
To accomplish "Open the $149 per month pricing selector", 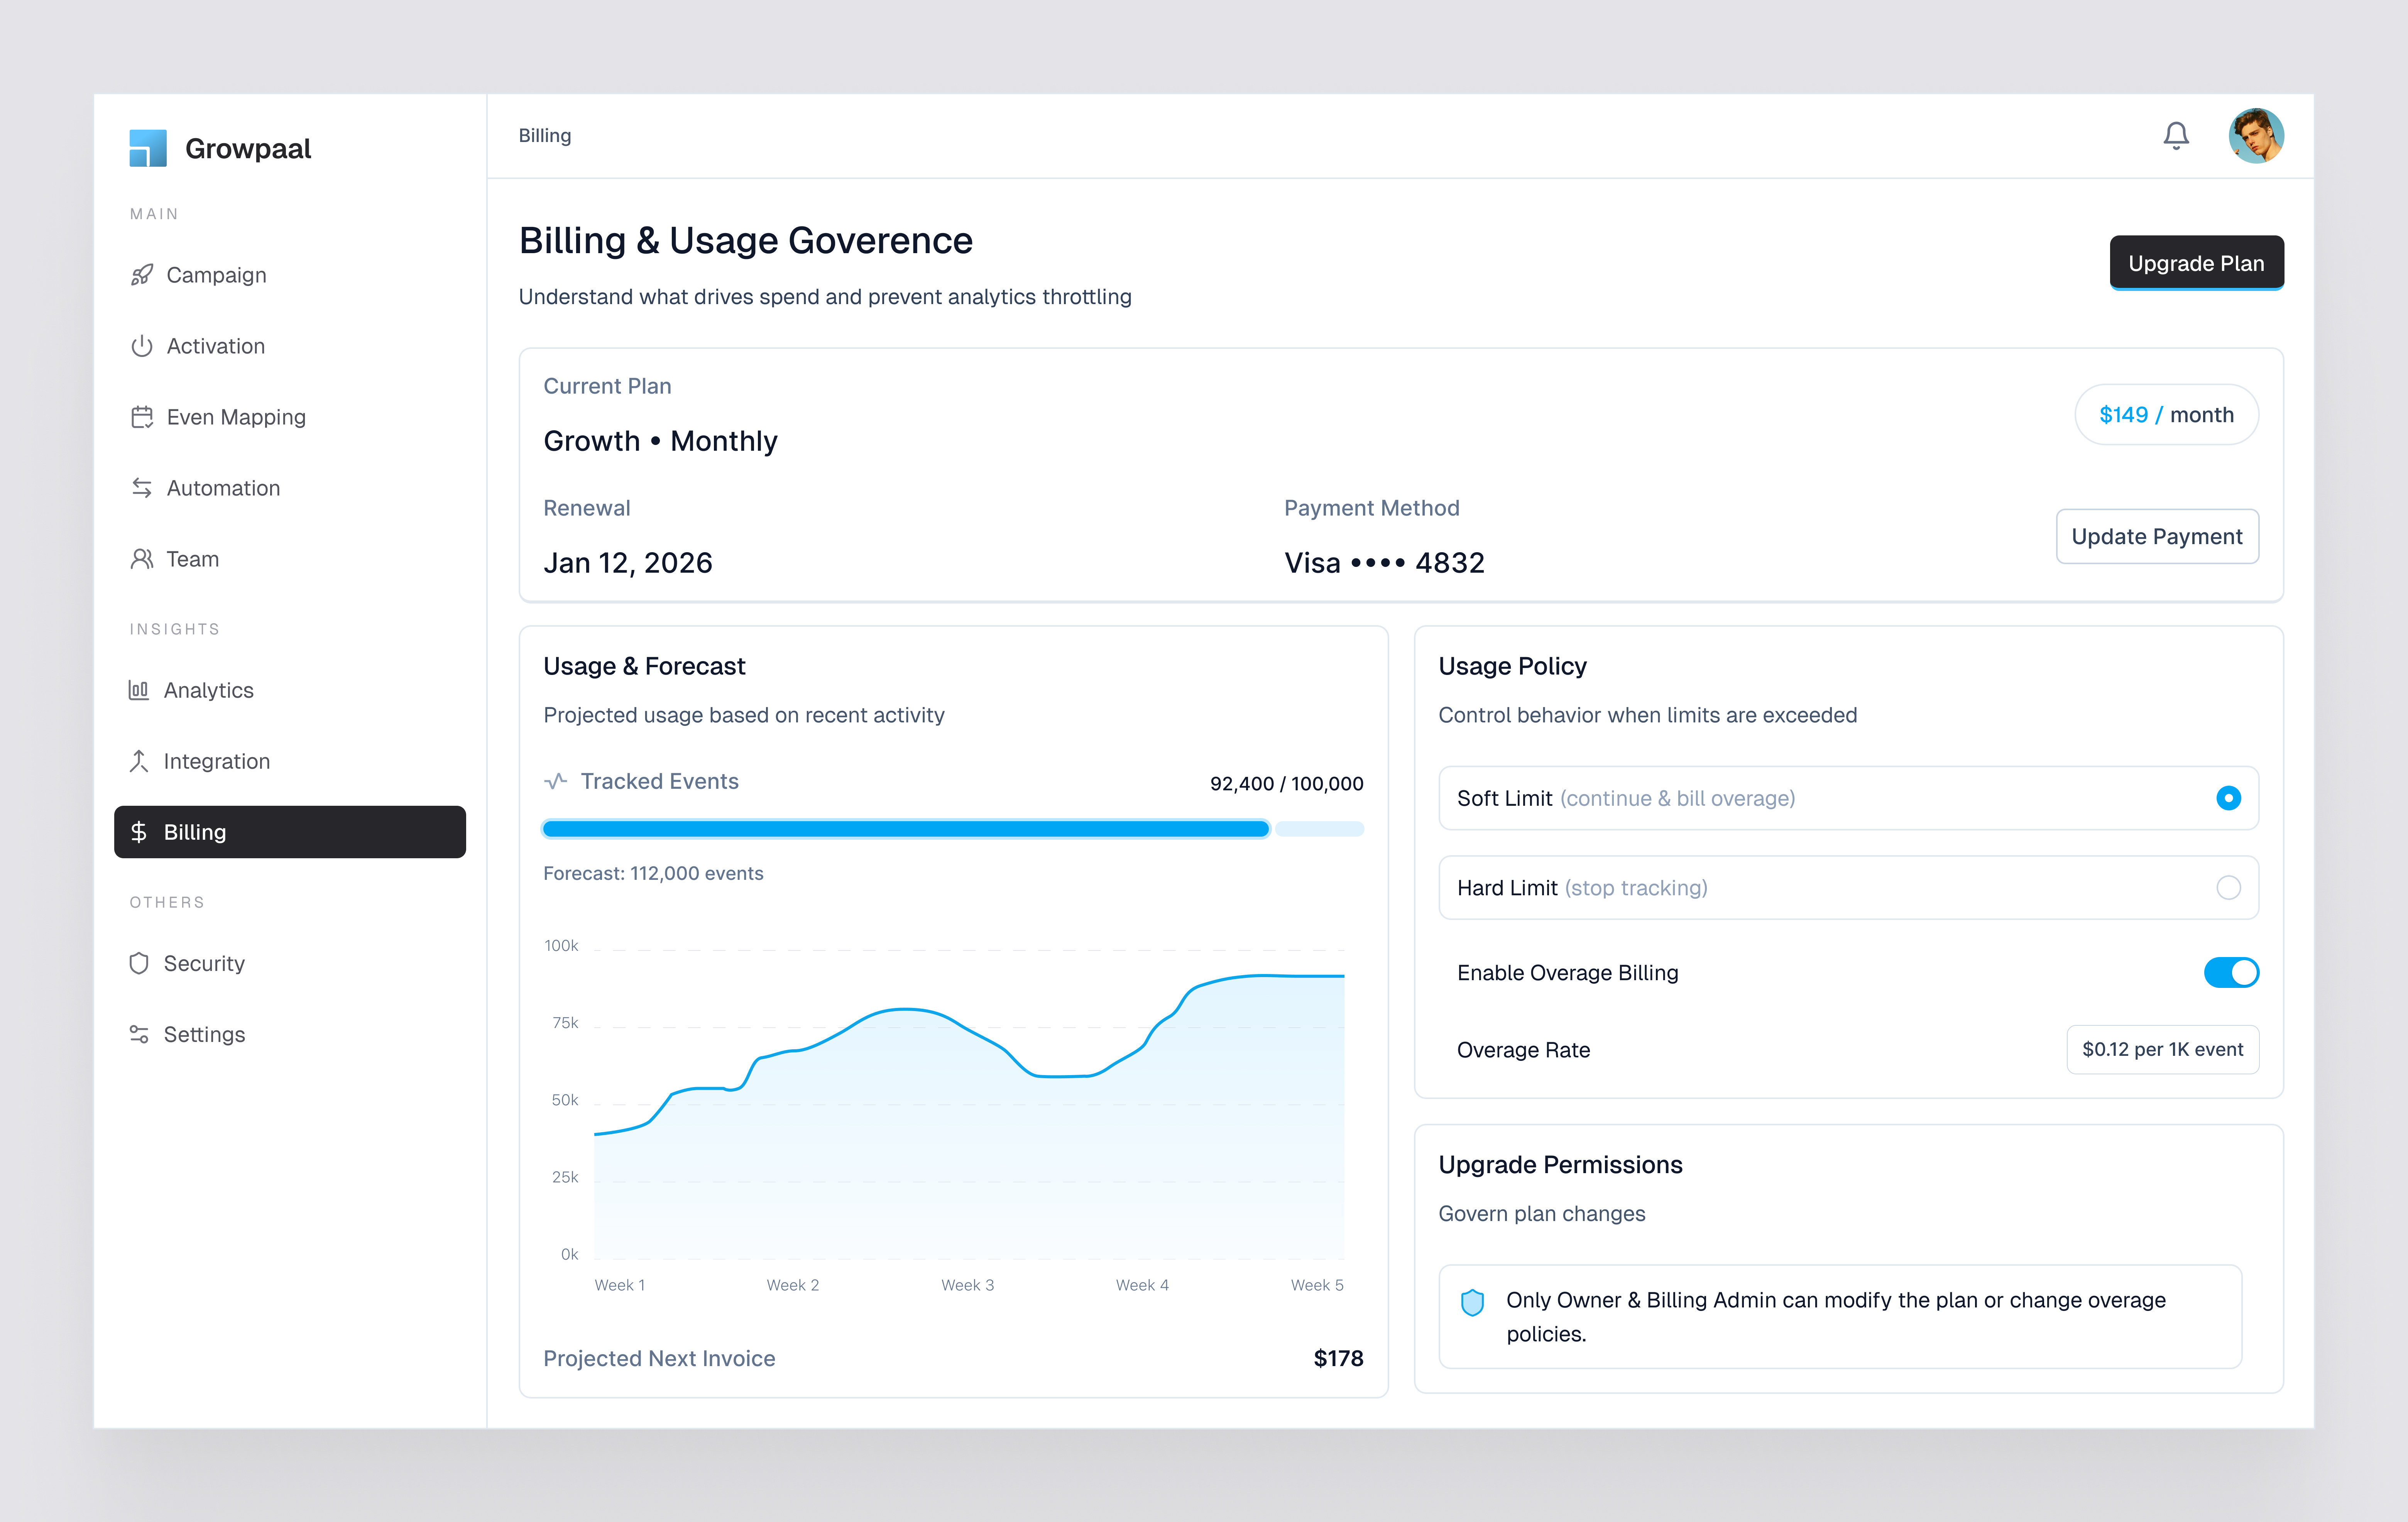I will click(x=2166, y=414).
